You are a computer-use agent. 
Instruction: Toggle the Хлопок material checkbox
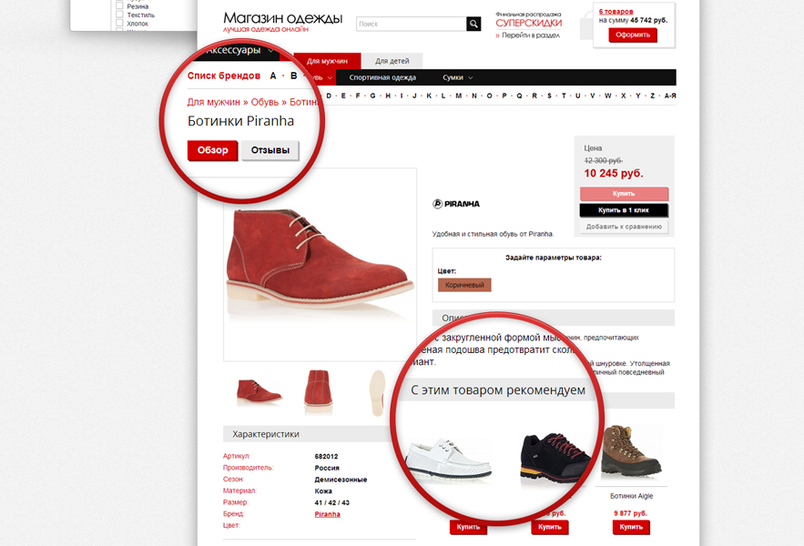[119, 23]
